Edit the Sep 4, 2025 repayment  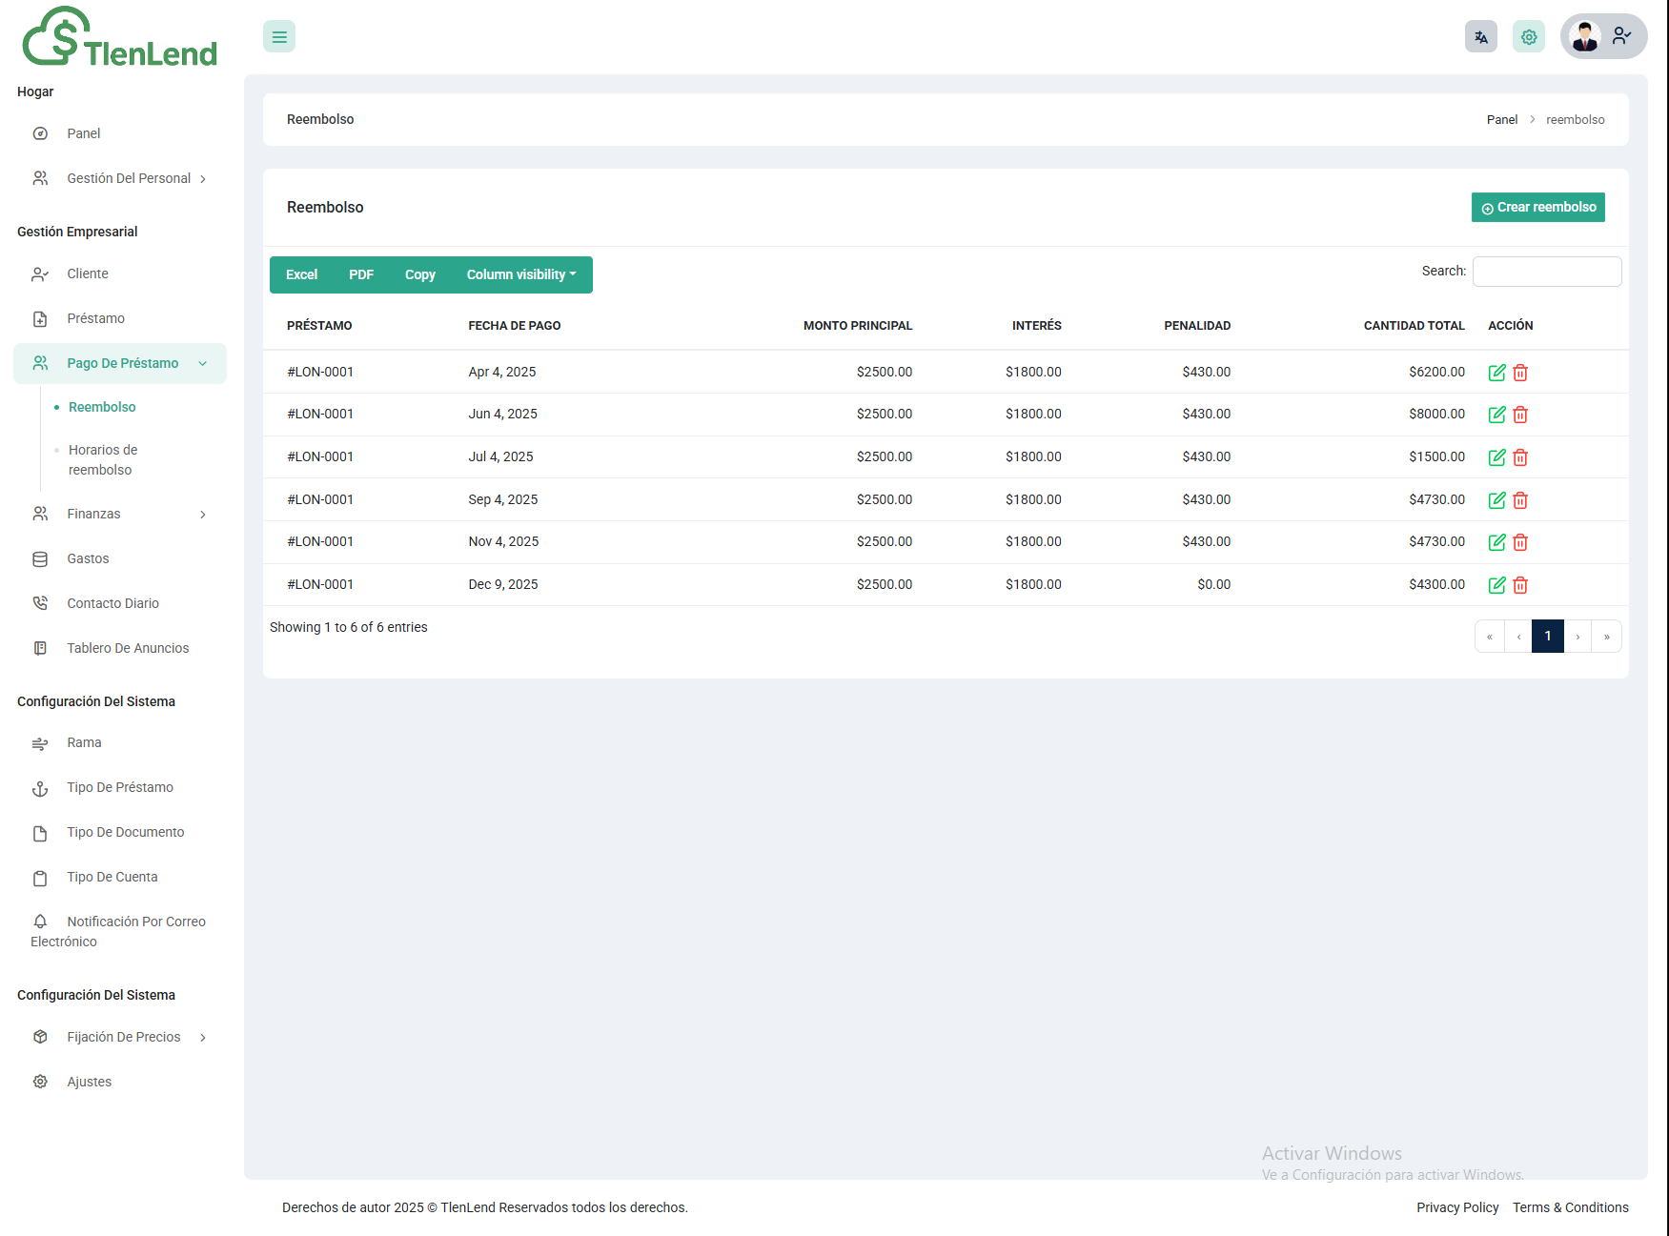pos(1496,500)
